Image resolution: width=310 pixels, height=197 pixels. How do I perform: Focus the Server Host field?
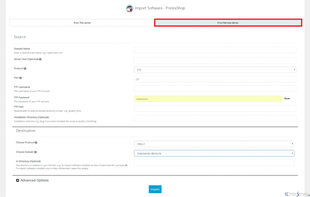coord(215,60)
